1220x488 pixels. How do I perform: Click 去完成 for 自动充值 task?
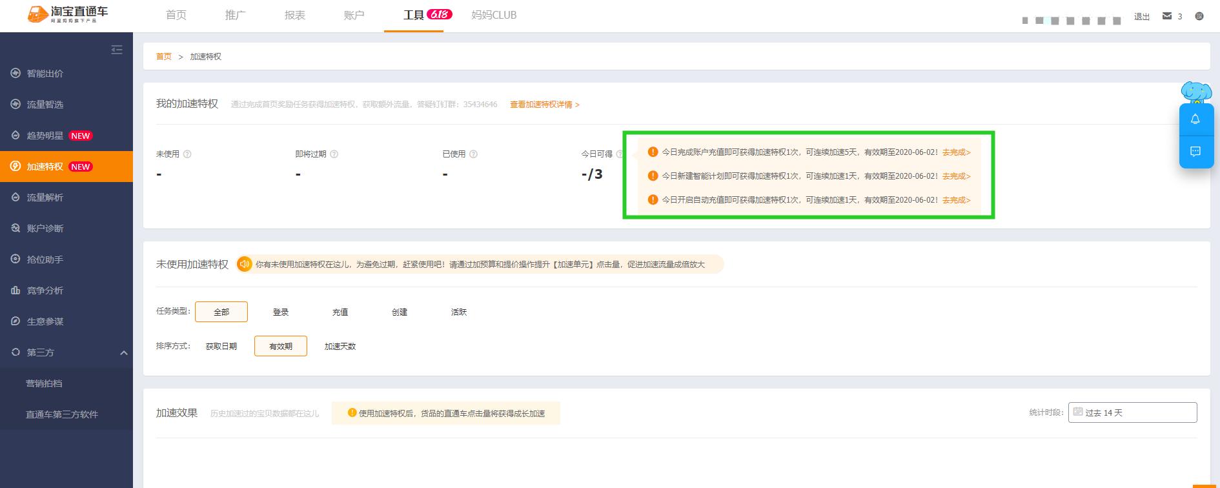[957, 200]
